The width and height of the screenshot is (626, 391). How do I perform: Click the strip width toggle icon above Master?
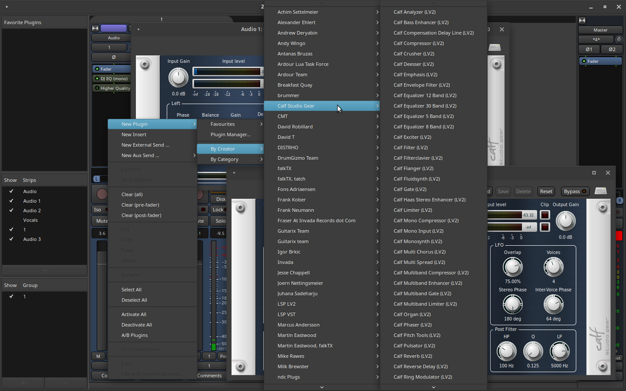pyautogui.click(x=582, y=20)
